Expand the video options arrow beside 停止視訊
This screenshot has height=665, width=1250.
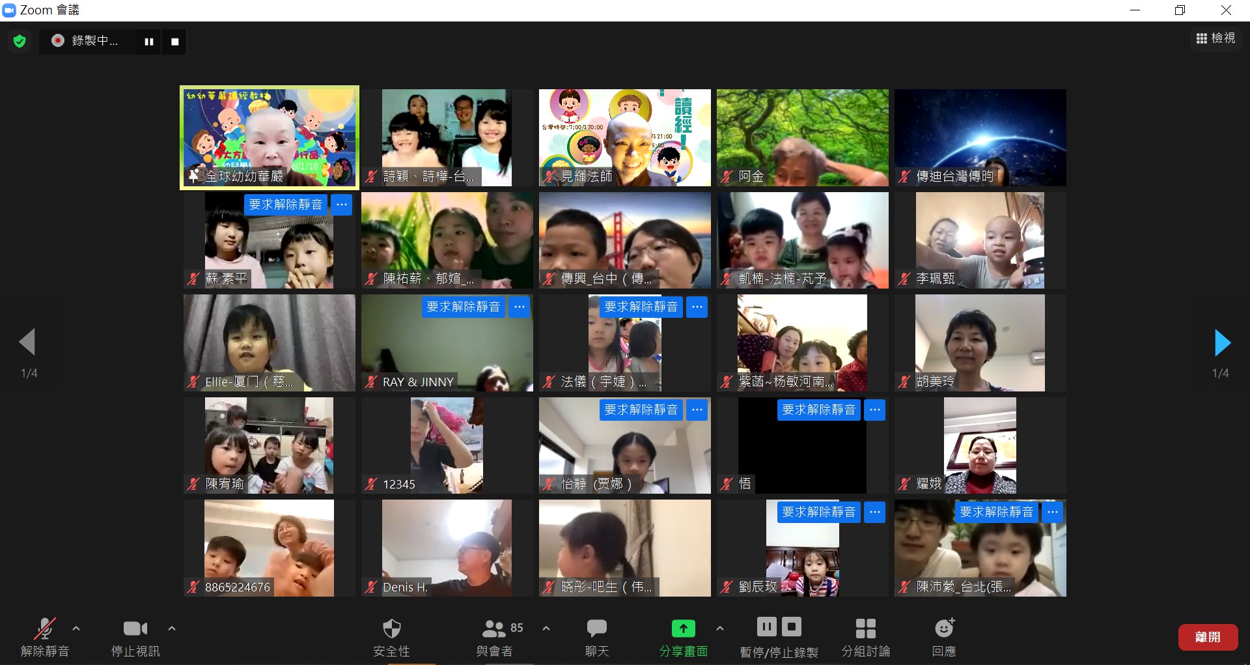pos(172,629)
